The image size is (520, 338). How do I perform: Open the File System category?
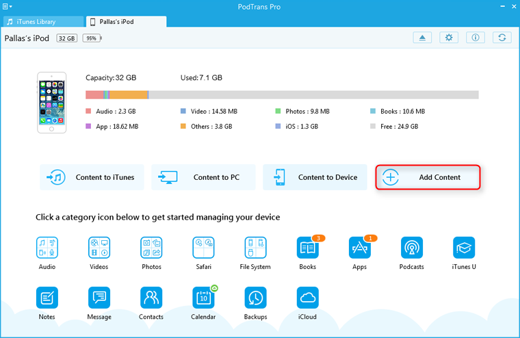[256, 247]
